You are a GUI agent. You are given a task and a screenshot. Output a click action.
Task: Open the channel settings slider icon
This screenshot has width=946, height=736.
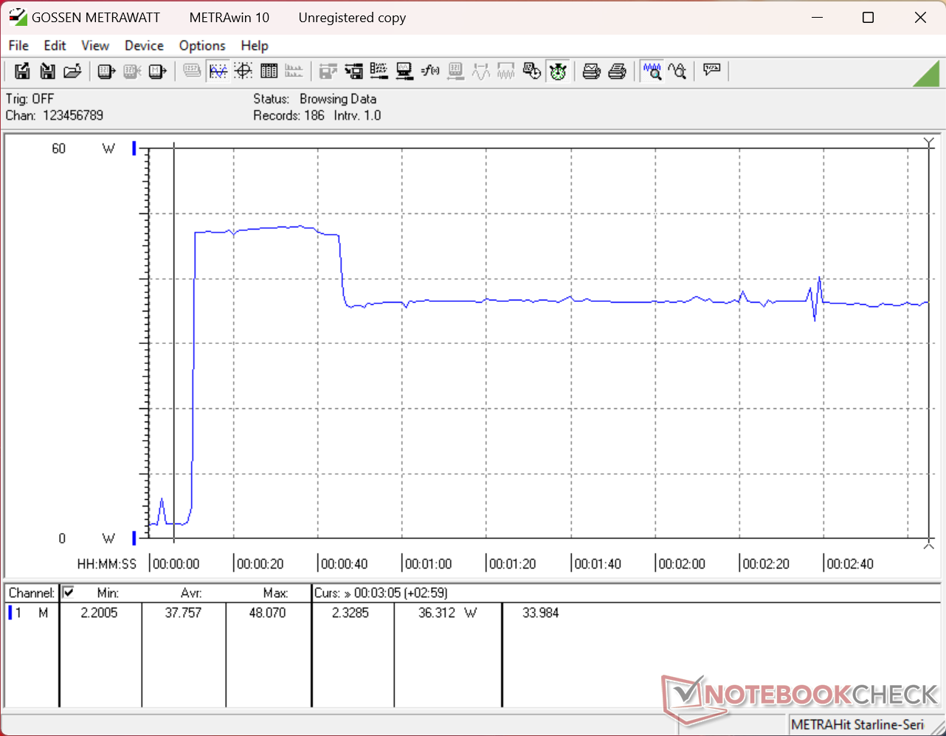click(379, 71)
